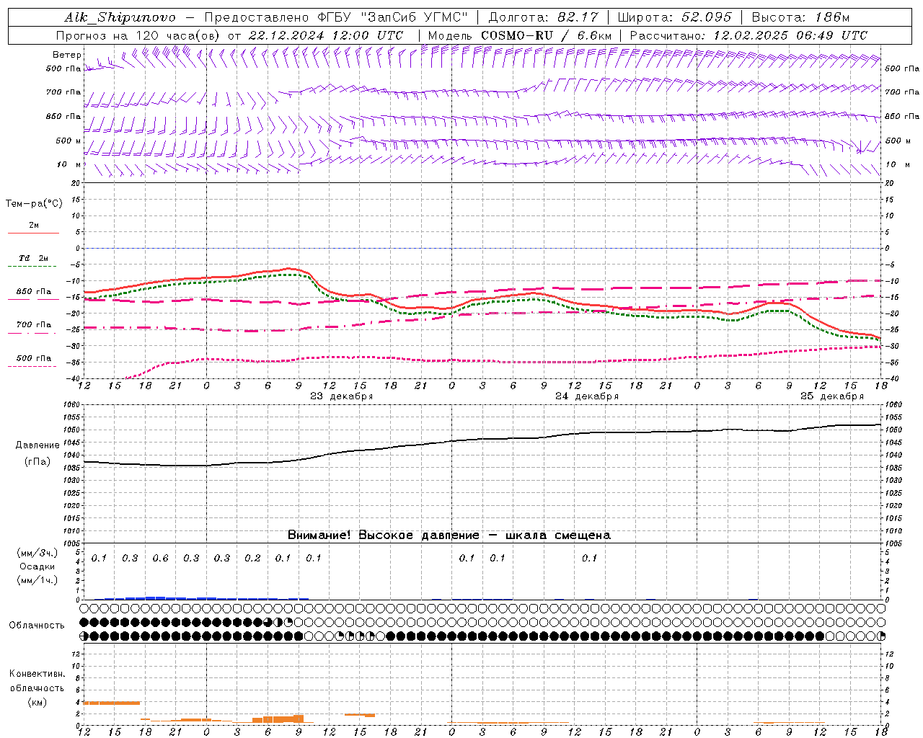Select the "Td 2м" dew point legend entry
The image size is (923, 738).
click(x=33, y=258)
